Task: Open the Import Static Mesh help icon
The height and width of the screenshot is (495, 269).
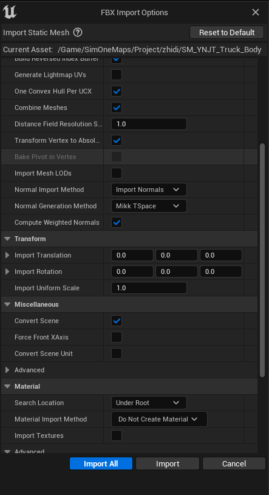Action: point(78,33)
